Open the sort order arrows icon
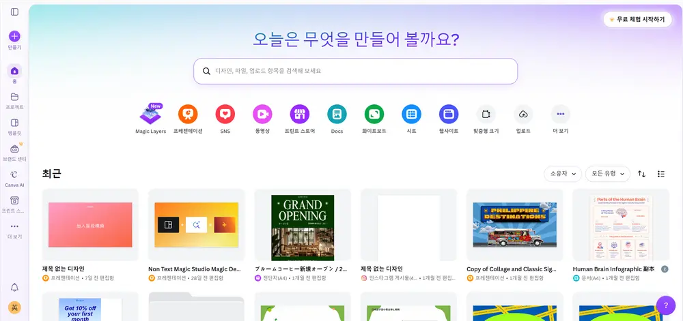This screenshot has height=321, width=683. tap(641, 174)
